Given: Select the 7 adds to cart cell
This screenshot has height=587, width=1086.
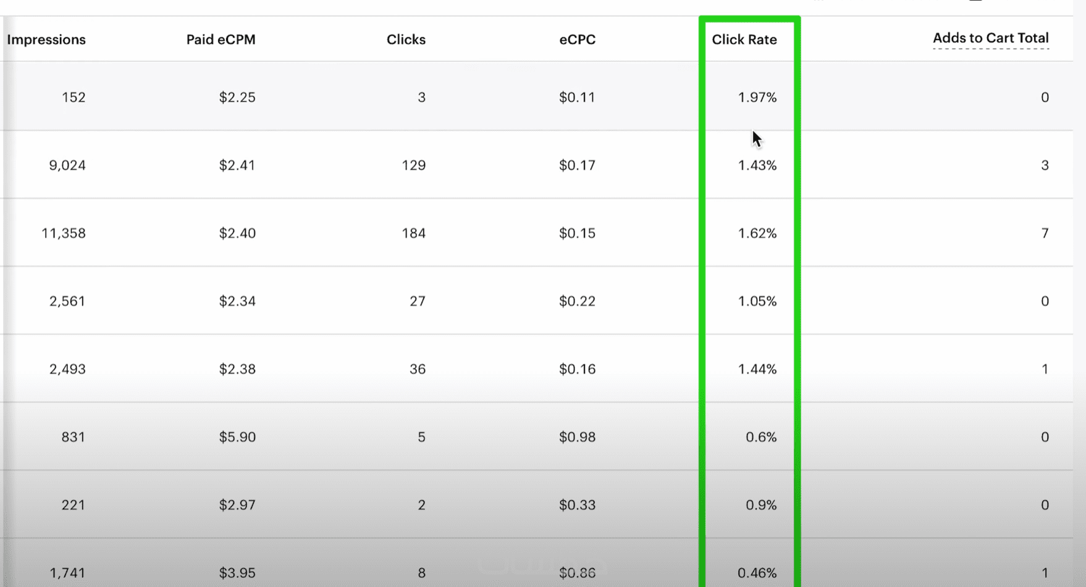Looking at the screenshot, I should pos(1045,233).
